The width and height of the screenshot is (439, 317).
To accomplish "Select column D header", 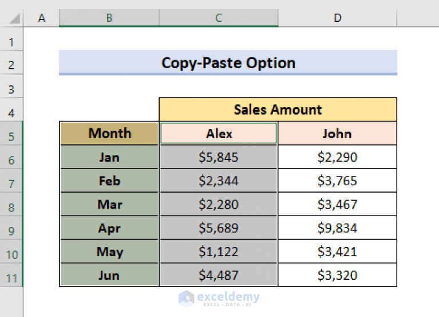I will [337, 18].
